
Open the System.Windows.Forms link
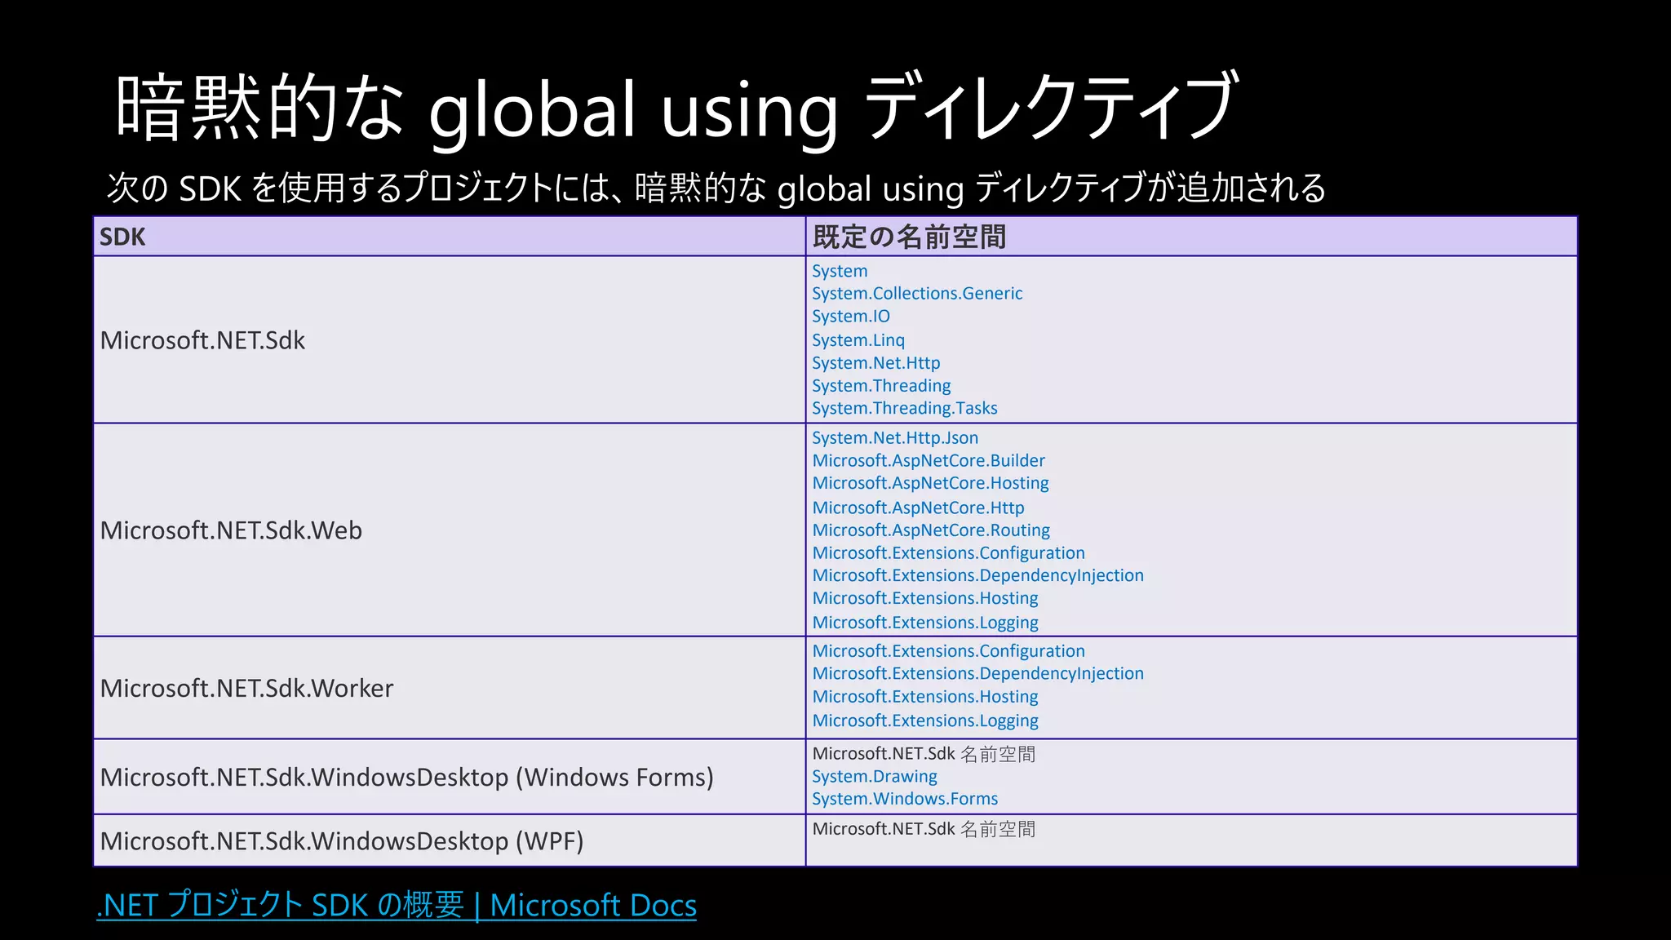pos(905,799)
